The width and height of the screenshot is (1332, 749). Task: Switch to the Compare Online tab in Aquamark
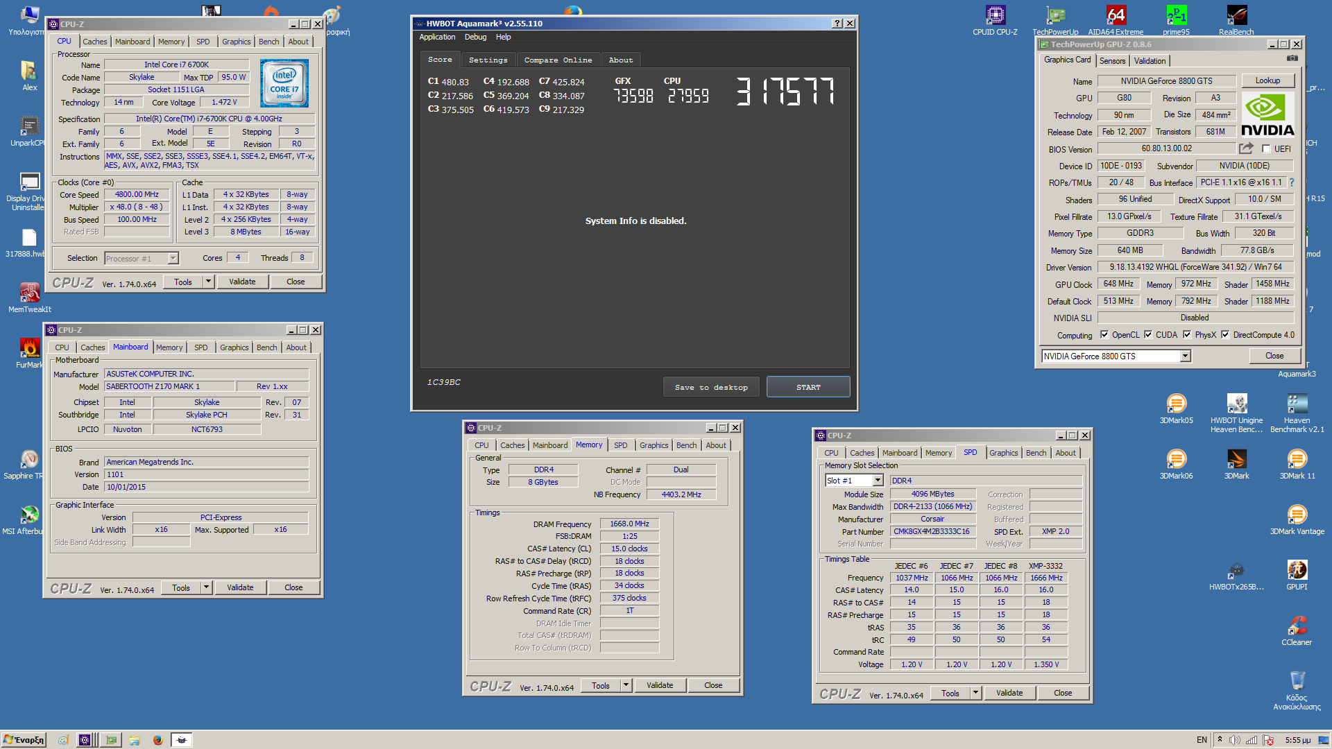point(558,60)
